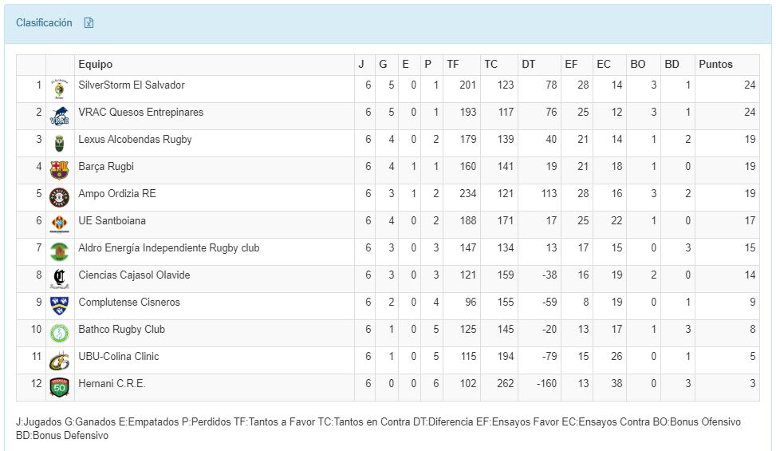The height and width of the screenshot is (451, 776).
Task: Click the Barça Rugbi club badge
Action: pyautogui.click(x=59, y=170)
